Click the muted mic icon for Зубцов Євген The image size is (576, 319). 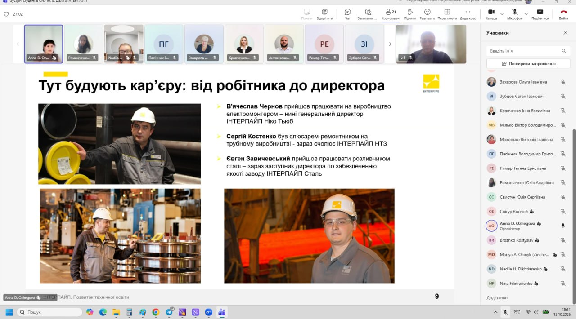coord(563,96)
